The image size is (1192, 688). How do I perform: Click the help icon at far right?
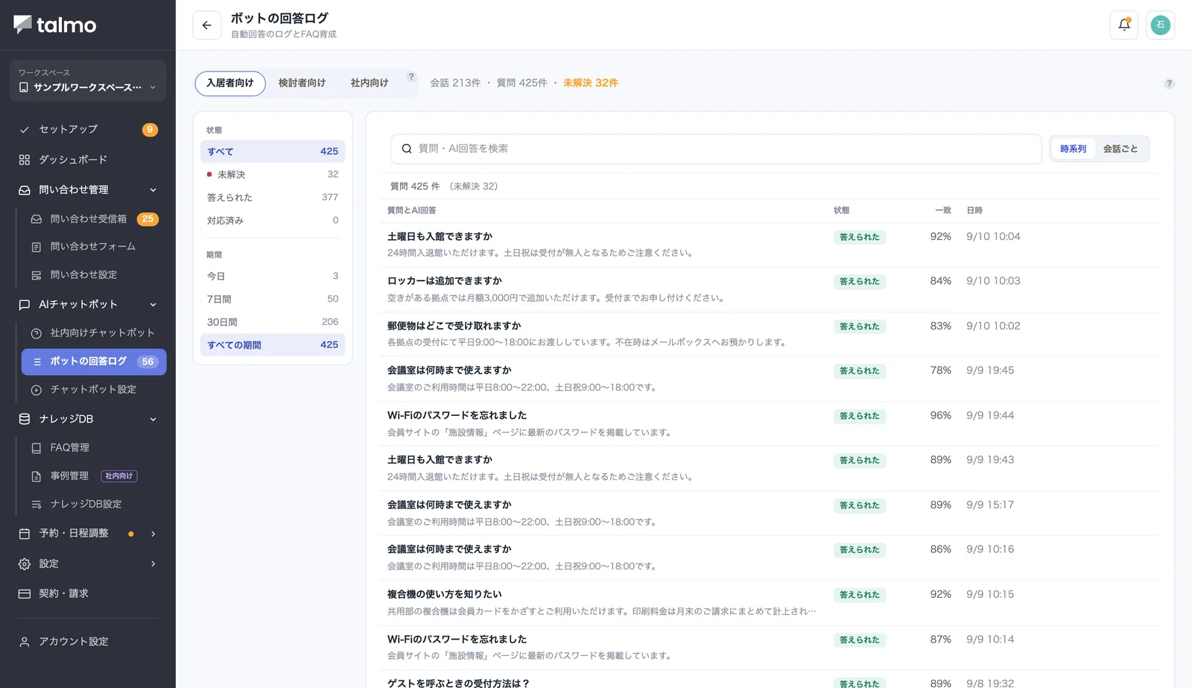click(x=1169, y=83)
